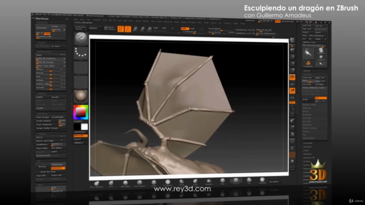This screenshot has width=365, height=205.
Task: Click the Frame icon on right shelf
Action: (293, 114)
